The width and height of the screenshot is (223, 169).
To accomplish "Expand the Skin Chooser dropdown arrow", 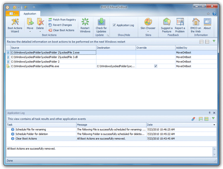I will tap(148, 31).
